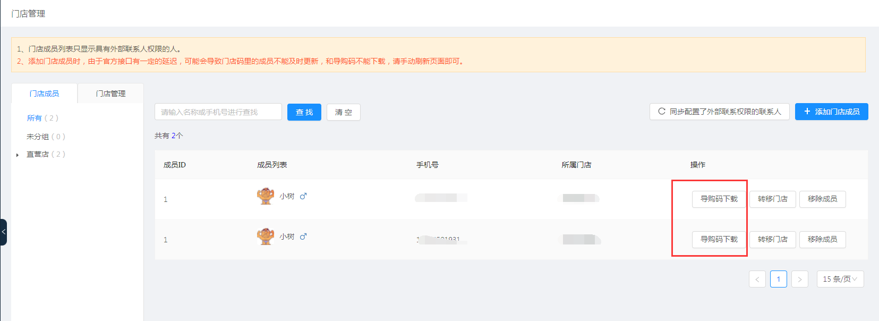The image size is (879, 321).
Task: Click the 所属门店 column header
Action: pyautogui.click(x=576, y=165)
